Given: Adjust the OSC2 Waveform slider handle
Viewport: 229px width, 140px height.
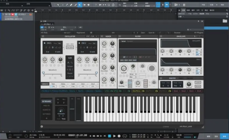Looking at the screenshot, I should click(96, 73).
